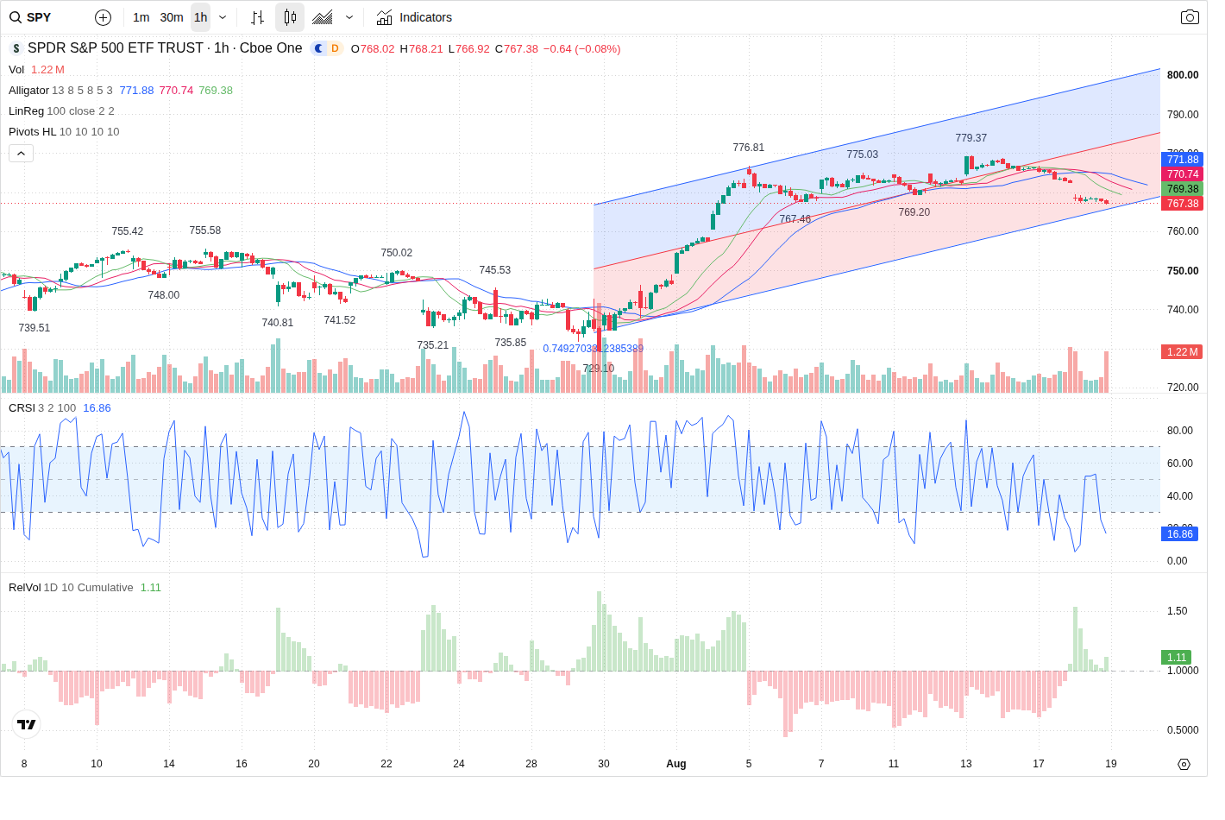
Task: Click the 769.20 pivot low label
Action: coord(914,212)
